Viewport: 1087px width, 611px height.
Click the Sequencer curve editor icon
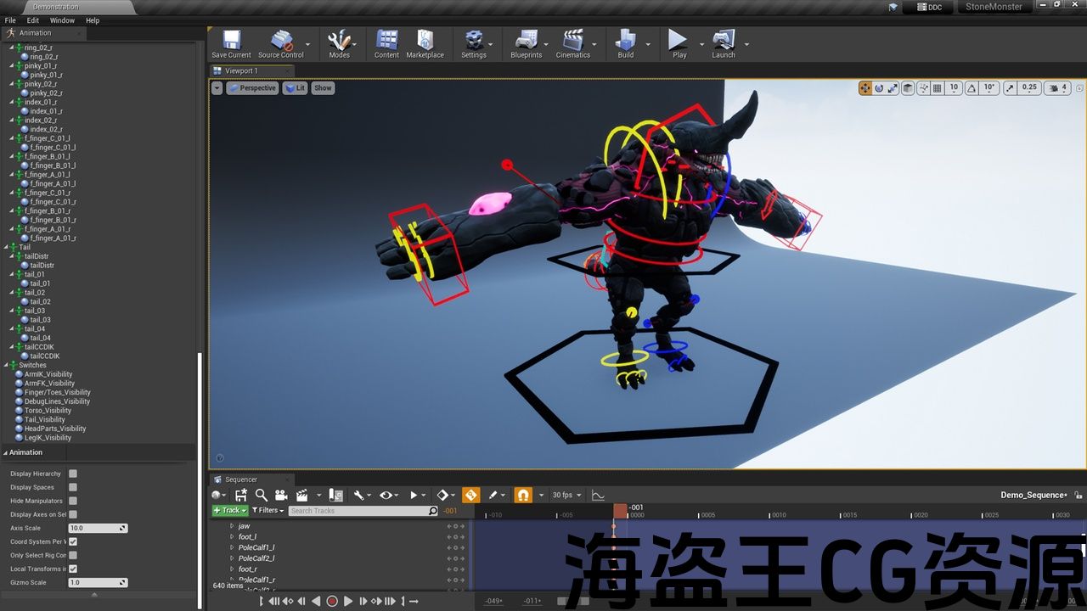pyautogui.click(x=598, y=495)
